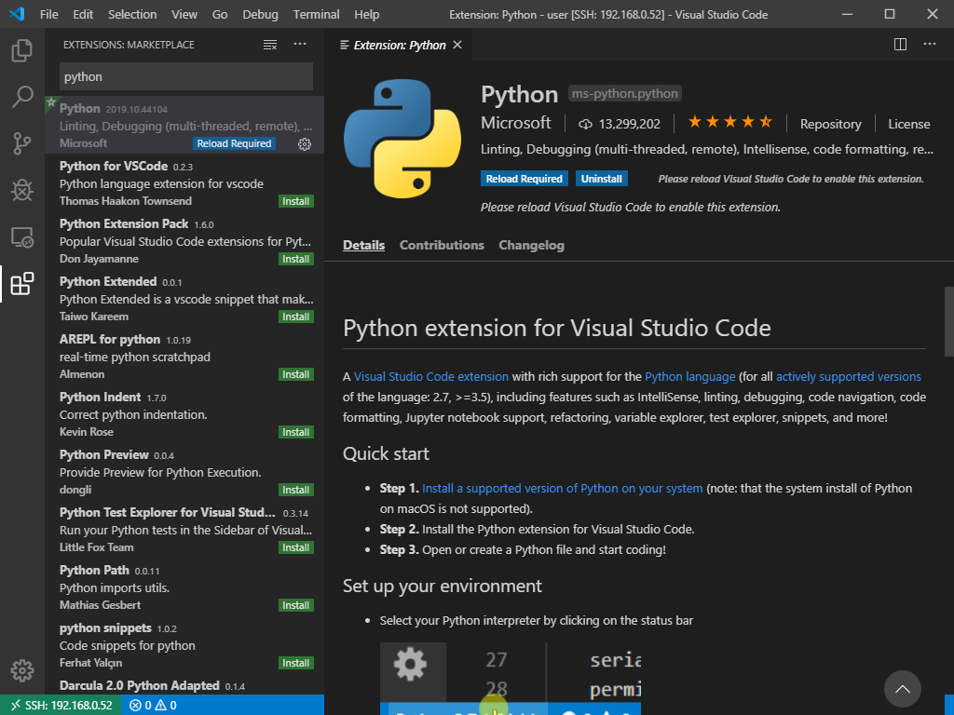Close the Extension: Python tab
954x715 pixels.
click(x=457, y=45)
